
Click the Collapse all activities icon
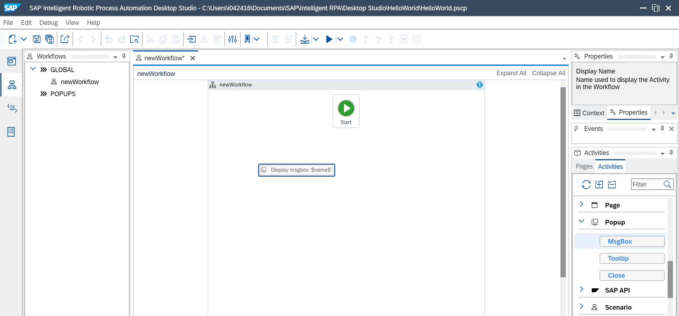tap(612, 184)
